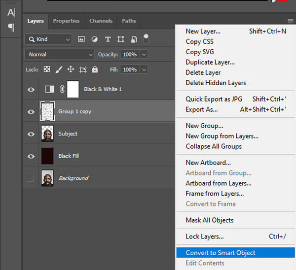Open the Paragraph panel icon
Screen dimensions: 296x270
11,28
